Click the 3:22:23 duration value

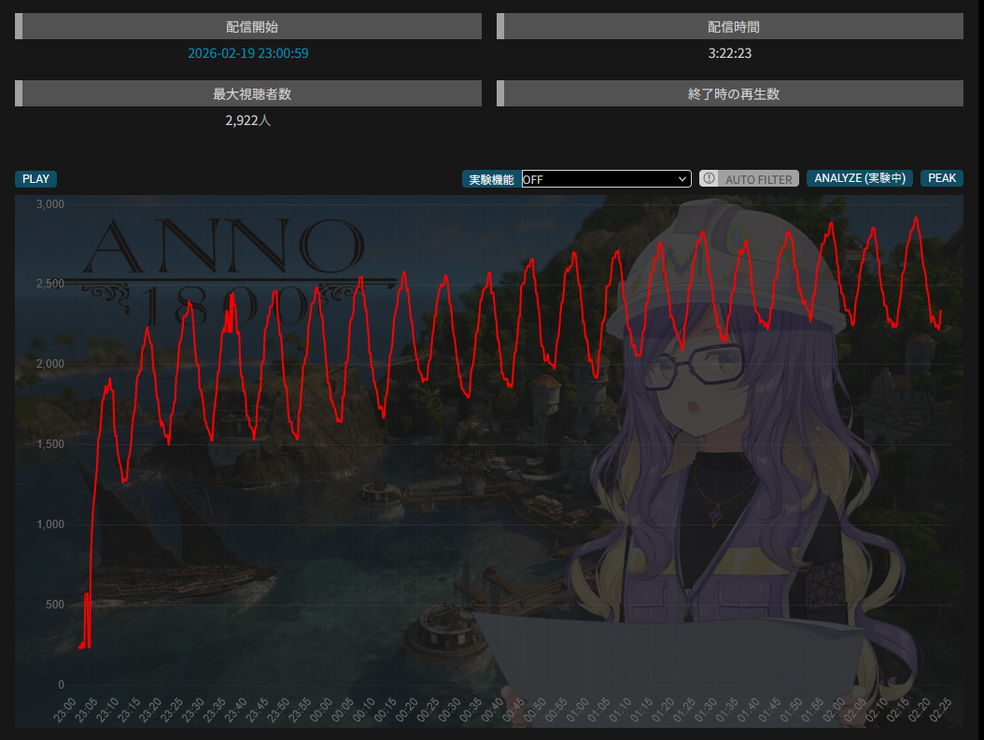click(730, 53)
